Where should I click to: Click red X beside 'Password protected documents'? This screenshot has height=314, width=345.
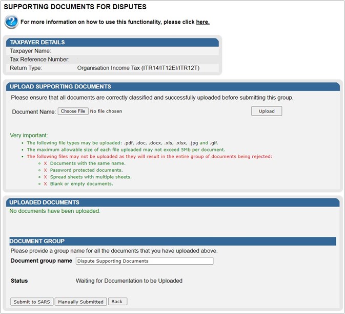[x=45, y=170]
